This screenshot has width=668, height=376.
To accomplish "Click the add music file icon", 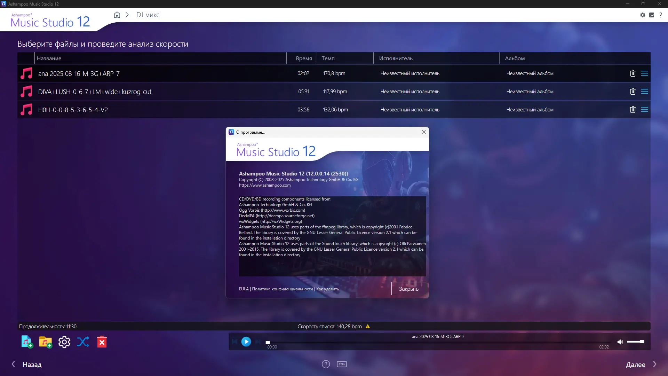I will 27,342.
